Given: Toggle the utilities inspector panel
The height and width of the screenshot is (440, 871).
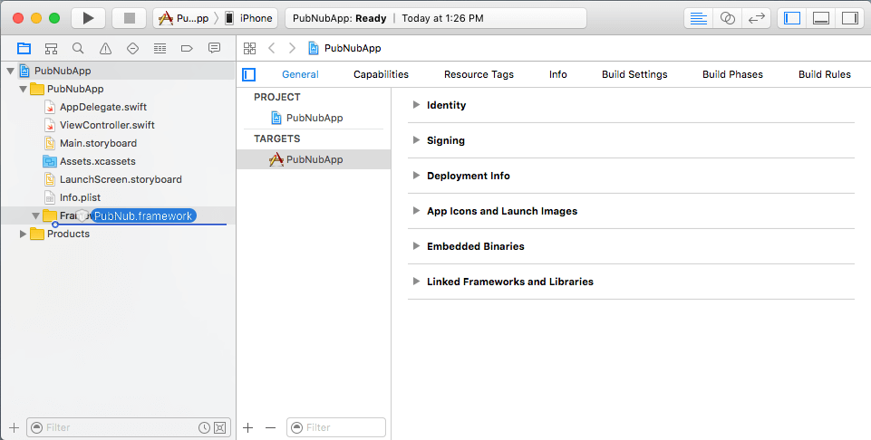Looking at the screenshot, I should (850, 18).
